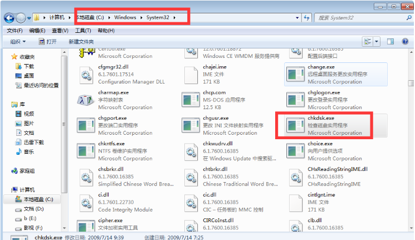Click the blue help question mark icon

pyautogui.click(x=405, y=42)
